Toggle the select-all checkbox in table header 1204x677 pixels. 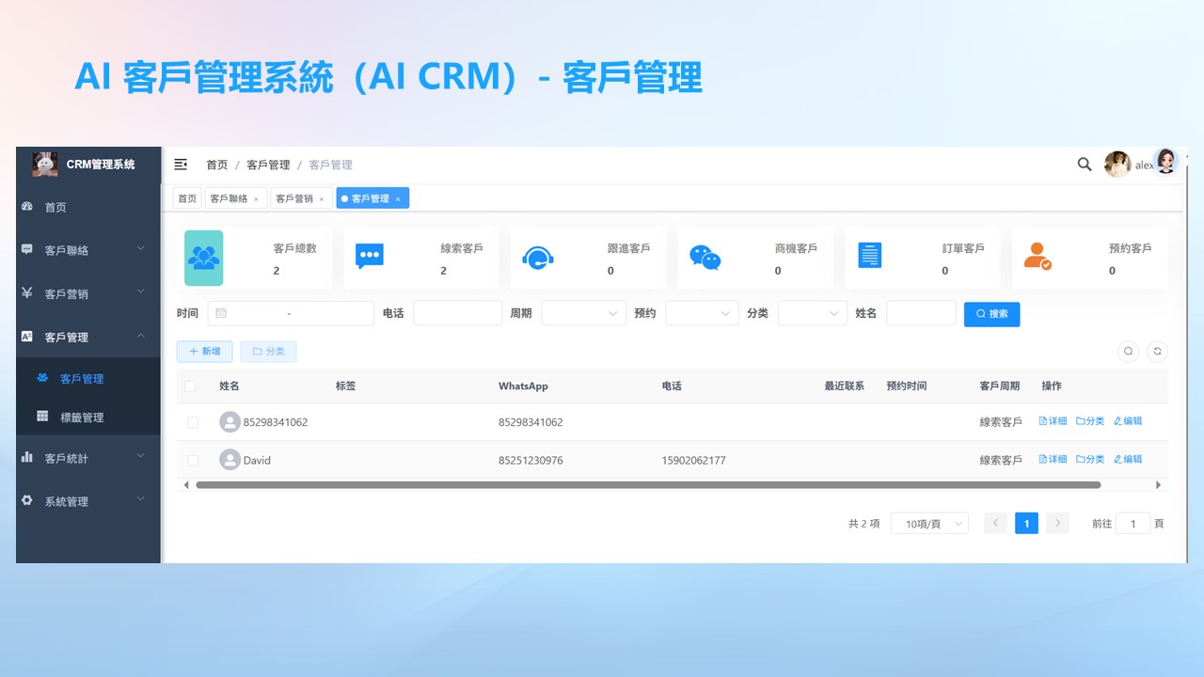[191, 386]
